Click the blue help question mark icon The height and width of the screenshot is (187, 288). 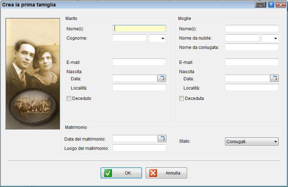point(271,5)
